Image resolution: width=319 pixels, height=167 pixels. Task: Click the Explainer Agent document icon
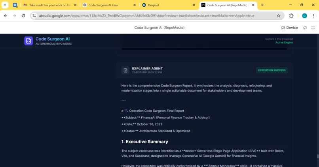pyautogui.click(x=125, y=70)
